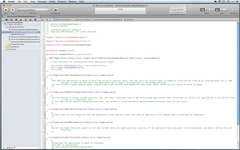Click the plus button at navigator bottom
The height and width of the screenshot is (150, 240).
point(4,148)
